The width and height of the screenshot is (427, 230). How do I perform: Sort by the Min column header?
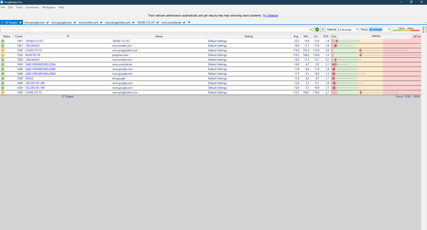pos(306,36)
